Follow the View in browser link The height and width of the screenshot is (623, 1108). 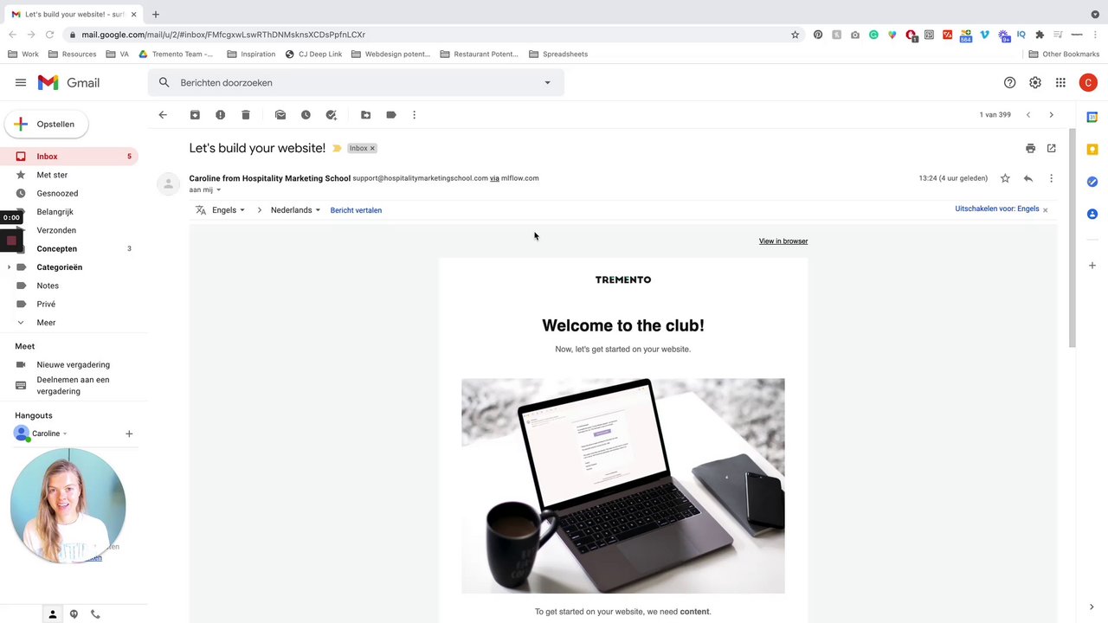click(x=783, y=241)
